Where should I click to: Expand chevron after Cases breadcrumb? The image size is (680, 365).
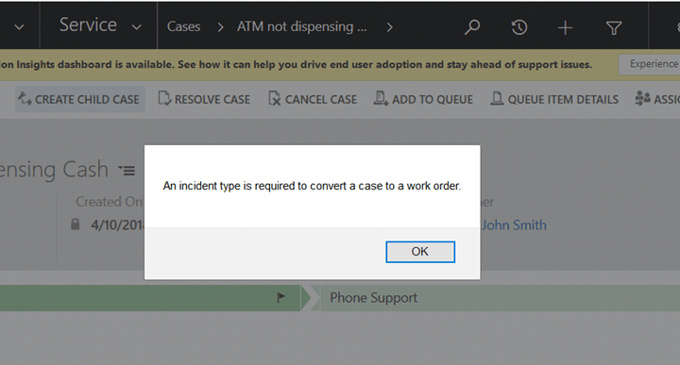click(x=220, y=27)
